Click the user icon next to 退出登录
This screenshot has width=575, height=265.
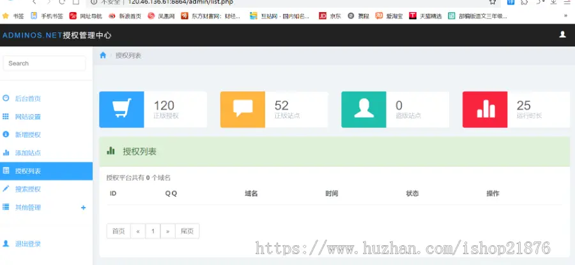tap(6, 243)
